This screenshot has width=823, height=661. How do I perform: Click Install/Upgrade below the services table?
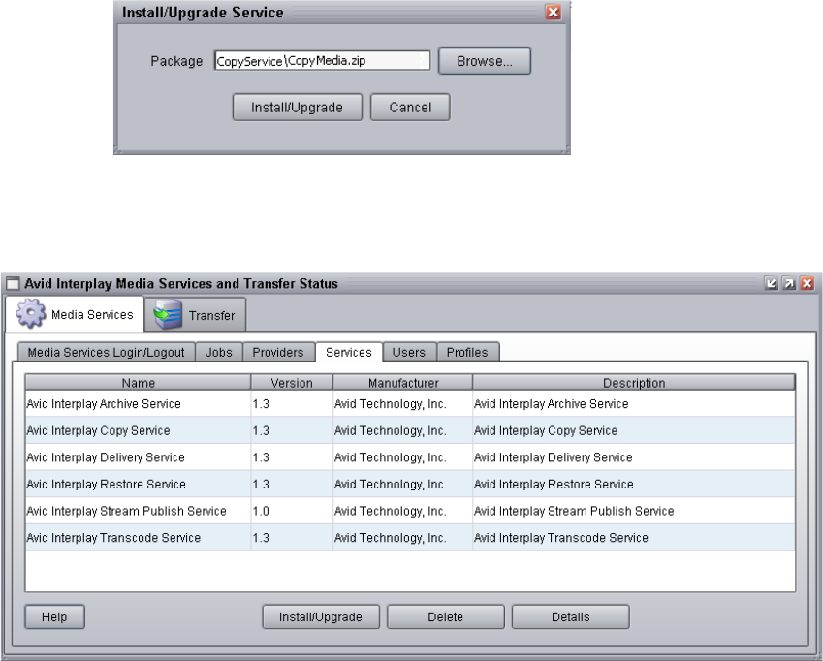pos(321,617)
